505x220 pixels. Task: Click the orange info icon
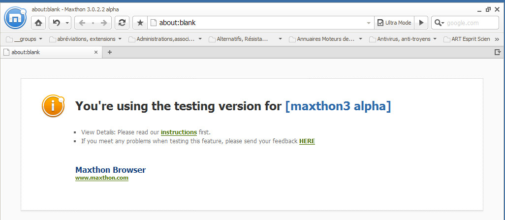53,106
